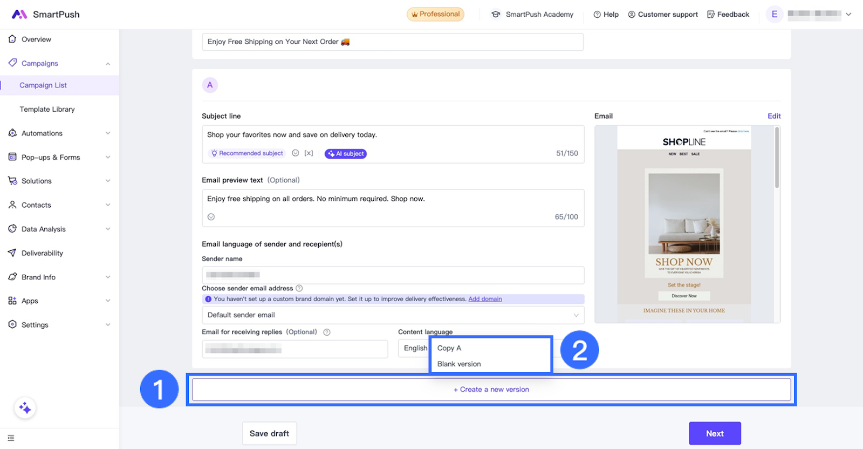Image resolution: width=863 pixels, height=449 pixels.
Task: Click help icon next to receiving replies
Action: (x=326, y=332)
